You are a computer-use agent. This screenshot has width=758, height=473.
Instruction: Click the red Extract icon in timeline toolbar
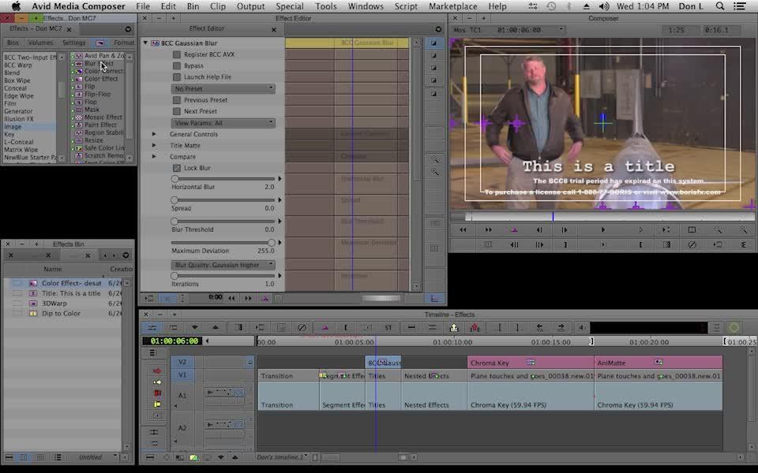[475, 328]
